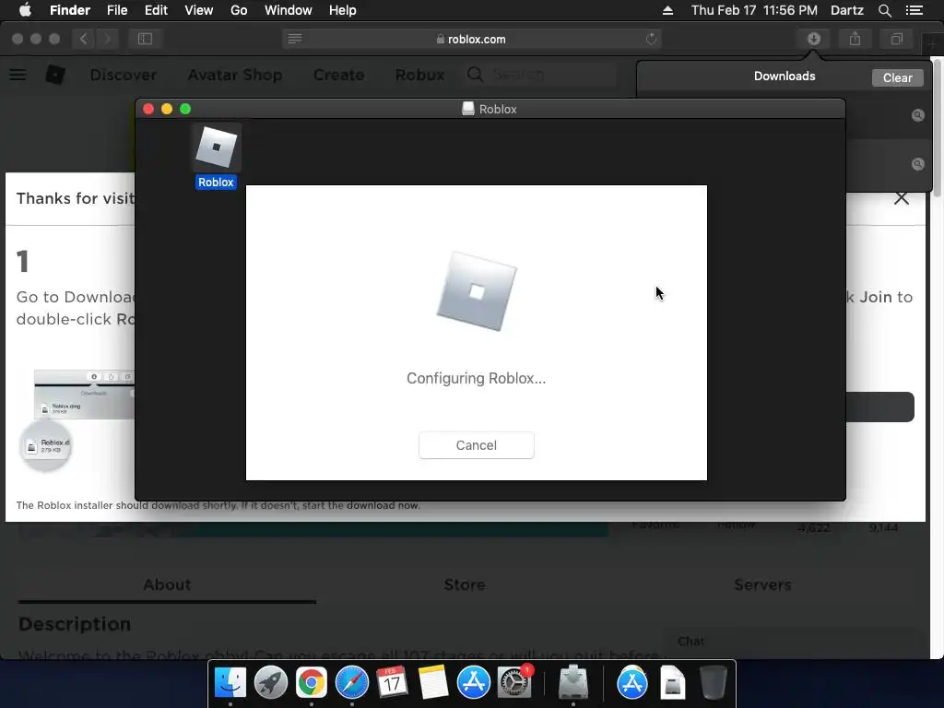Open the Discover page
This screenshot has height=708, width=944.
[124, 75]
